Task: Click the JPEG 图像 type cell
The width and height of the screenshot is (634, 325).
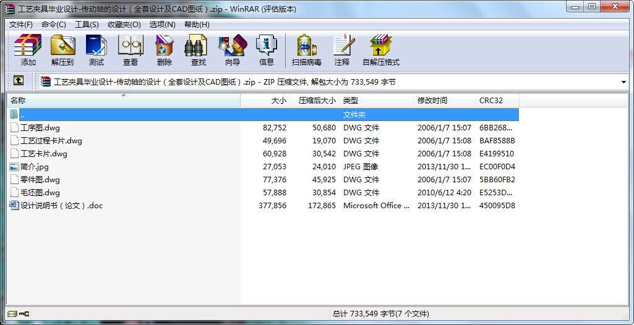Action: pos(361,166)
